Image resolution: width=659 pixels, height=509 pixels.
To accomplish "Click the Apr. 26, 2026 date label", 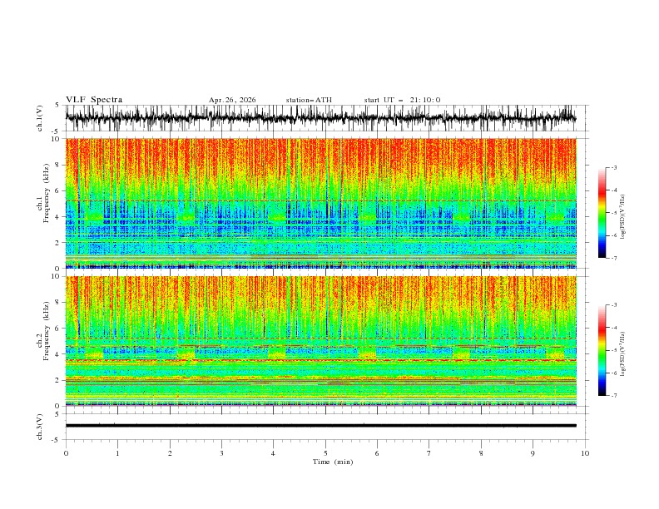I will tap(232, 100).
